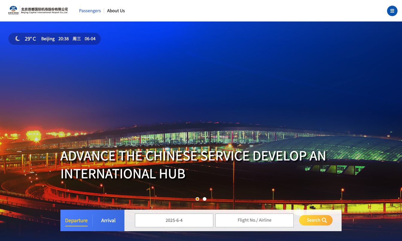This screenshot has width=402, height=241.
Task: Open the Passengers navigation menu
Action: [x=90, y=10]
